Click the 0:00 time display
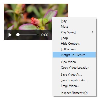This screenshot has height=98, width=99. coord(45,35)
